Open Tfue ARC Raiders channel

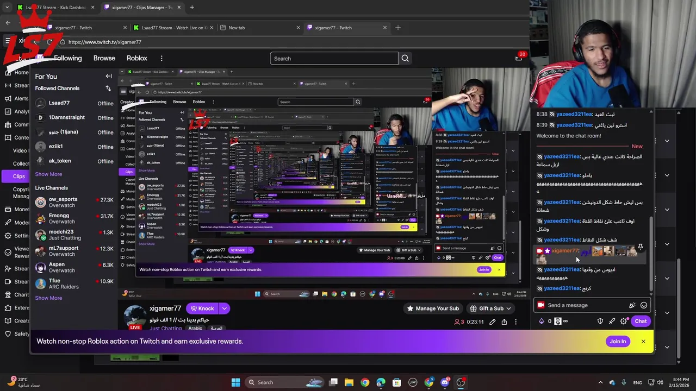pos(74,283)
